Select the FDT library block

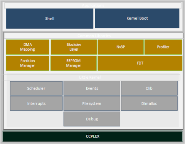tap(140, 63)
